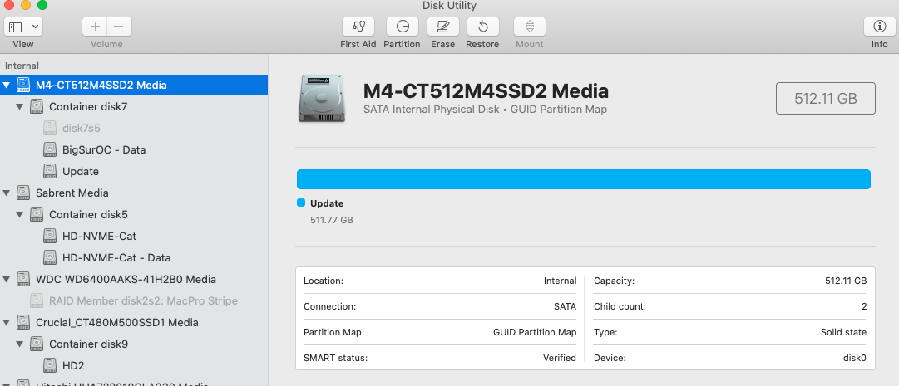
Task: Click the Device disk0 value
Action: (854, 358)
